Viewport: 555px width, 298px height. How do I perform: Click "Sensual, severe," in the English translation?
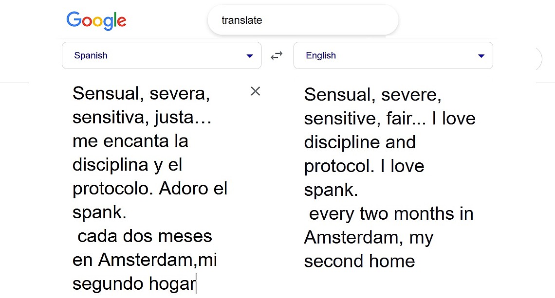[x=372, y=94]
